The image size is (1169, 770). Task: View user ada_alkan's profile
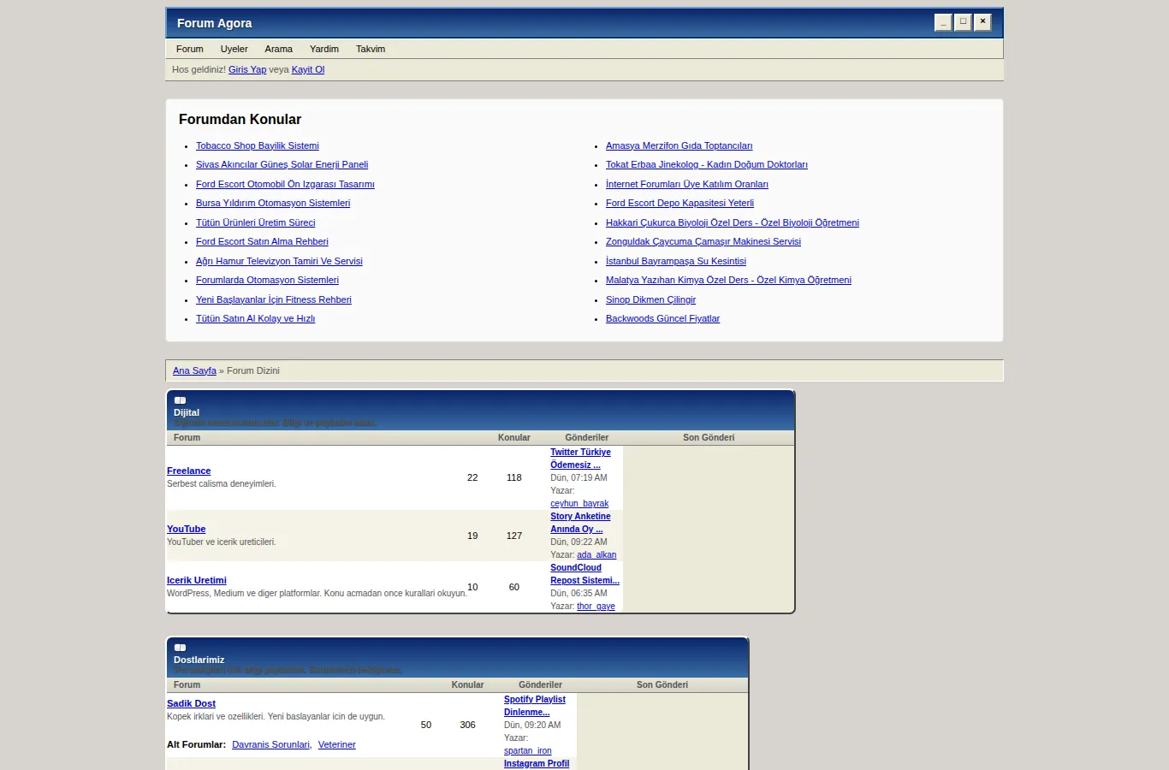pos(596,554)
